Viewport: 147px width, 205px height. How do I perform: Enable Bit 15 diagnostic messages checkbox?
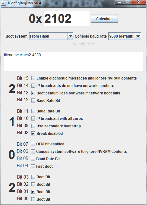(33, 78)
